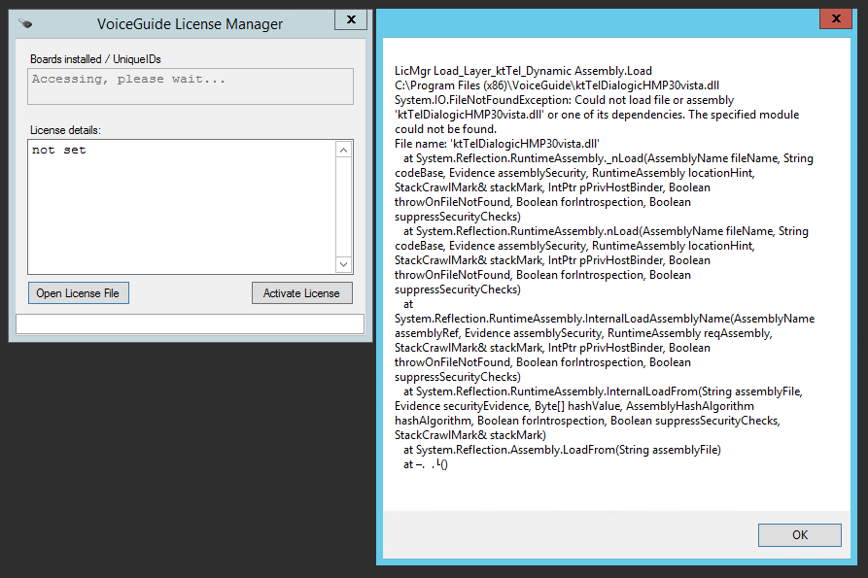Screen dimensions: 868x578
Task: Click the 'could not be found.' text line
Action: point(445,129)
